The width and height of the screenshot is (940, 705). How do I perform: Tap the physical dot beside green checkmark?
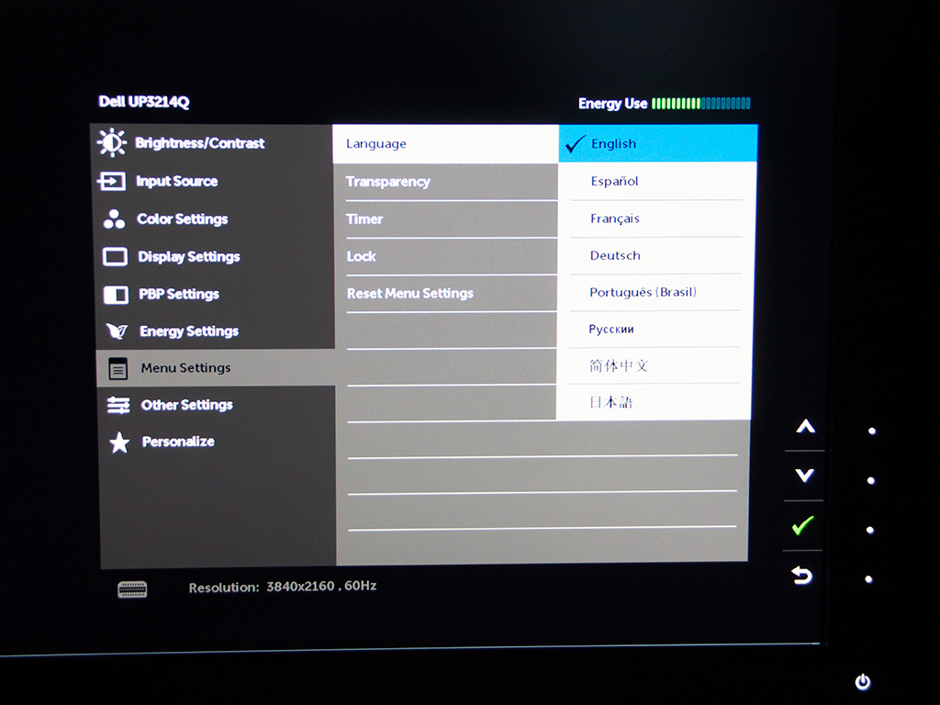click(870, 530)
